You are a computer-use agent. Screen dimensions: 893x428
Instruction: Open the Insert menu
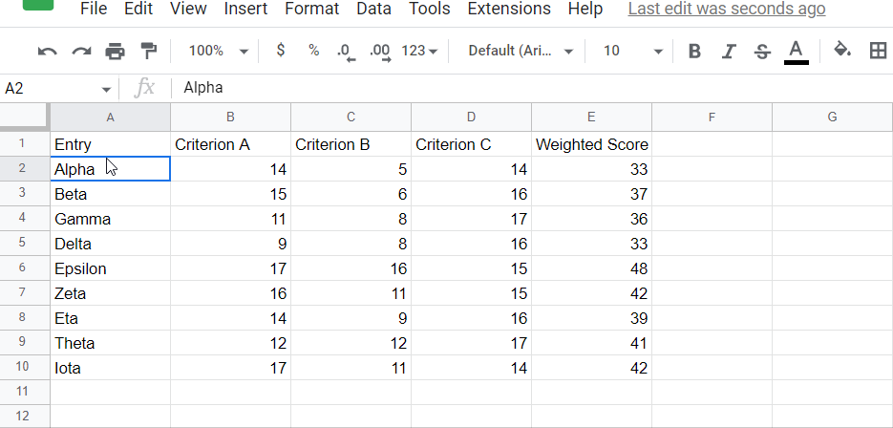245,9
